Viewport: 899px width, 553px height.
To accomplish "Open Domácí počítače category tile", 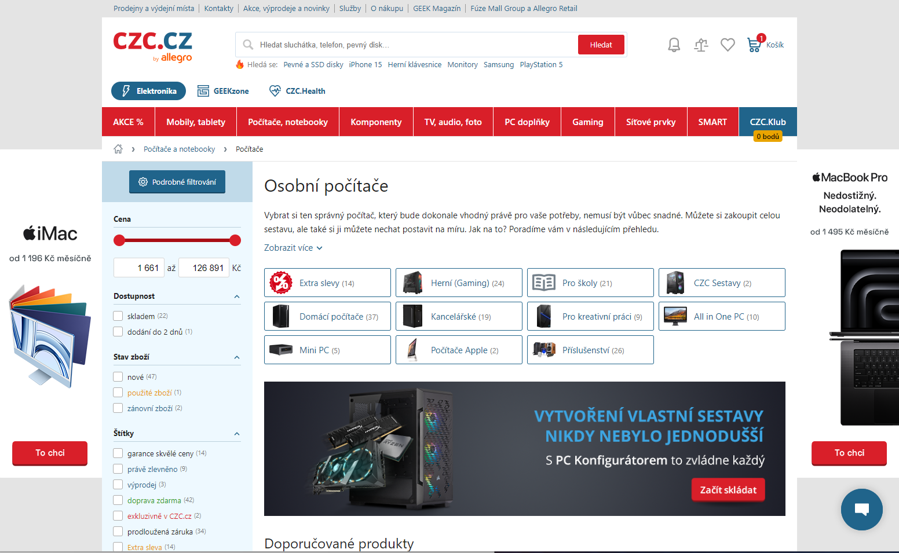I will [x=327, y=316].
